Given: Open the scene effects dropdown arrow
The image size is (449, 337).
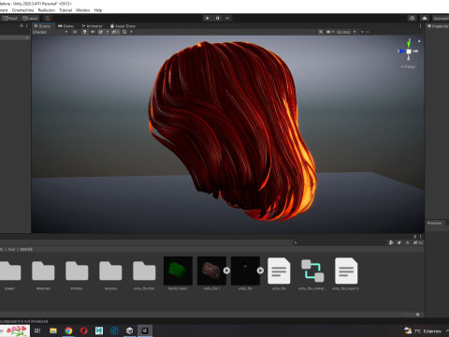Looking at the screenshot, I should [x=108, y=32].
